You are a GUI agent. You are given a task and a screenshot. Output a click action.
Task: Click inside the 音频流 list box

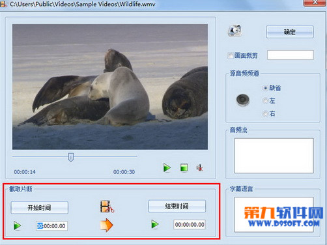[x=274, y=156]
